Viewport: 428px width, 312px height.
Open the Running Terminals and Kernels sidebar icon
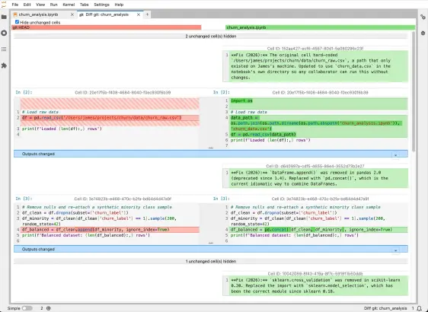pyautogui.click(x=4, y=33)
